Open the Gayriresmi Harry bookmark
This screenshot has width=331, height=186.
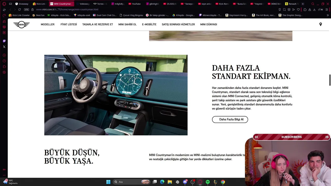(236, 15)
